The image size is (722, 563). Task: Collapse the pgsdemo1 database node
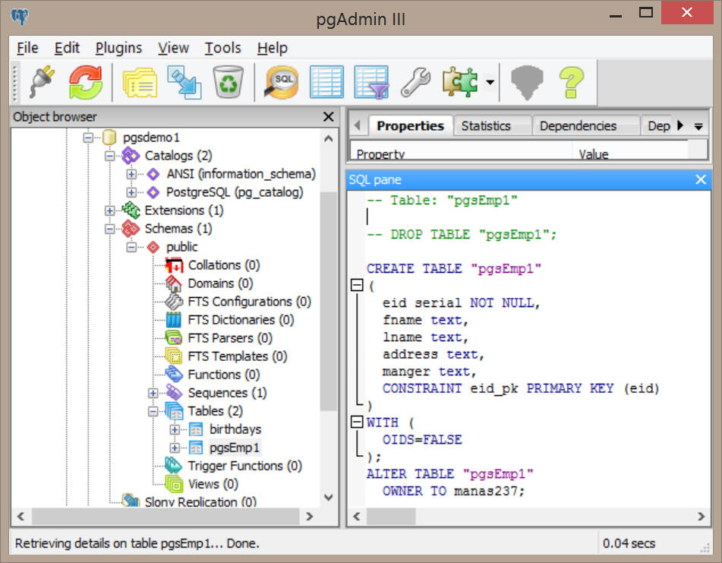tap(88, 138)
